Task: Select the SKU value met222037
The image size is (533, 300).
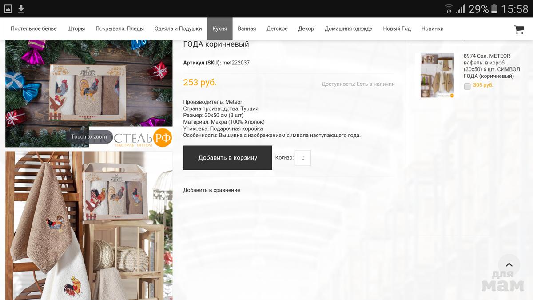Action: [236, 63]
